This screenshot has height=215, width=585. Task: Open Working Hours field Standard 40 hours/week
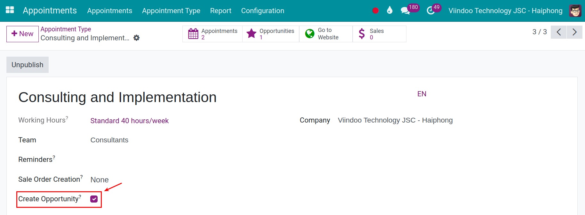[129, 121]
